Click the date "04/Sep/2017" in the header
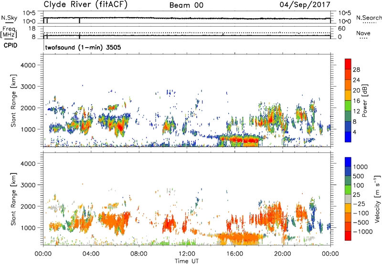This screenshot has height=264, width=382. click(305, 5)
